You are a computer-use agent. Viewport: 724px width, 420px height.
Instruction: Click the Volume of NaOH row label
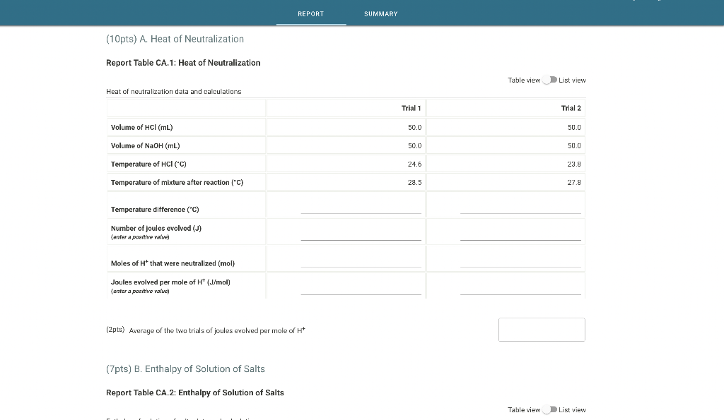(144, 145)
